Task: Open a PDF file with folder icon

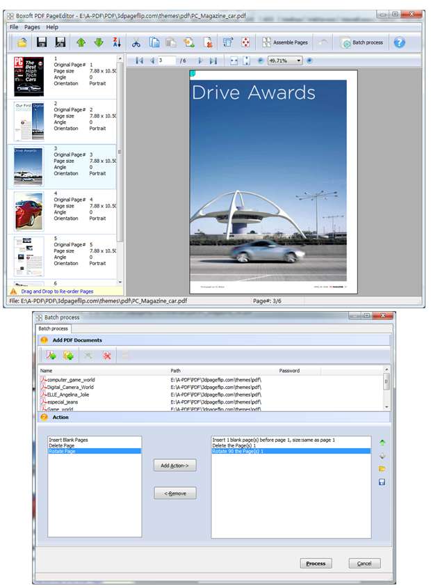Action: point(22,42)
